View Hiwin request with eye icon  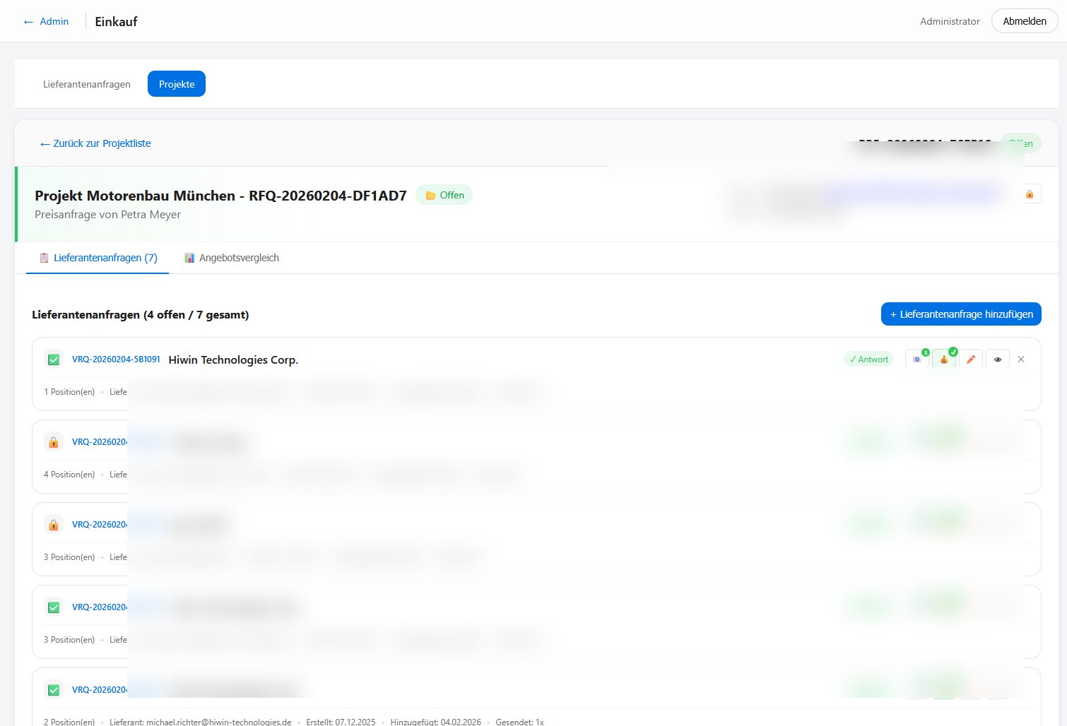pyautogui.click(x=998, y=359)
